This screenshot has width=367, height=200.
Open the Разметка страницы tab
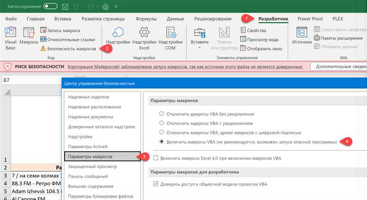click(x=103, y=19)
